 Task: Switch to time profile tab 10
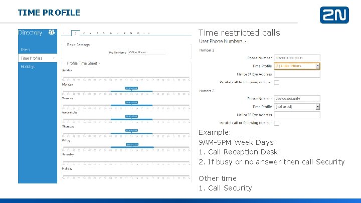point(138,33)
